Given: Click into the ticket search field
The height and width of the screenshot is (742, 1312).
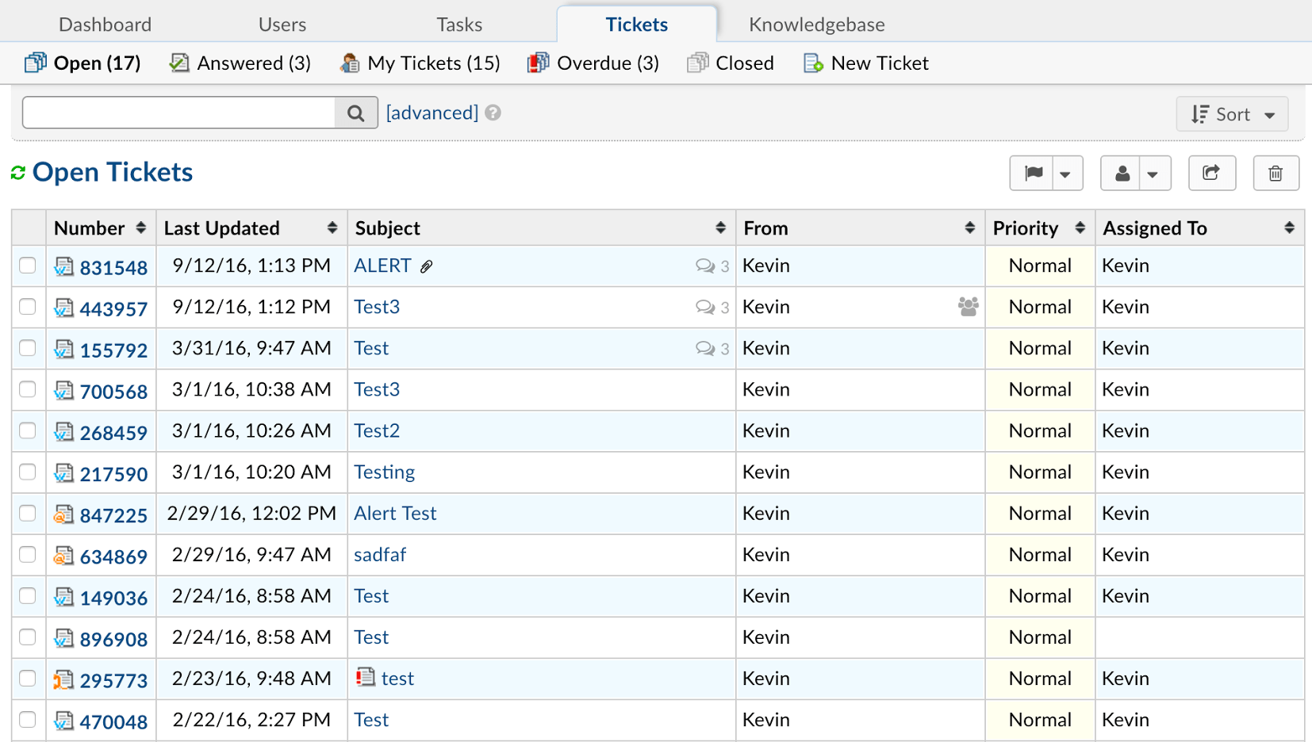Looking at the screenshot, I should point(179,113).
